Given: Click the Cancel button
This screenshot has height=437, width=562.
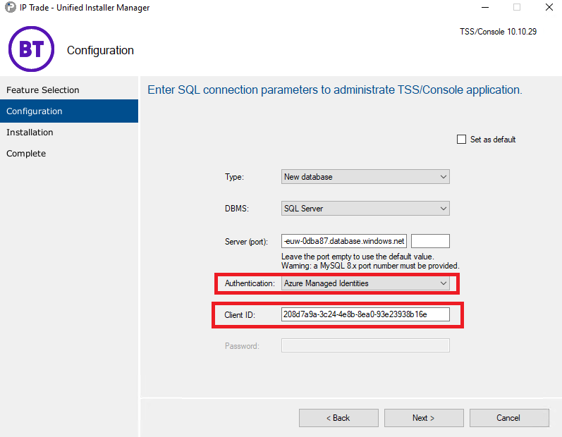Looking at the screenshot, I should coord(509,418).
